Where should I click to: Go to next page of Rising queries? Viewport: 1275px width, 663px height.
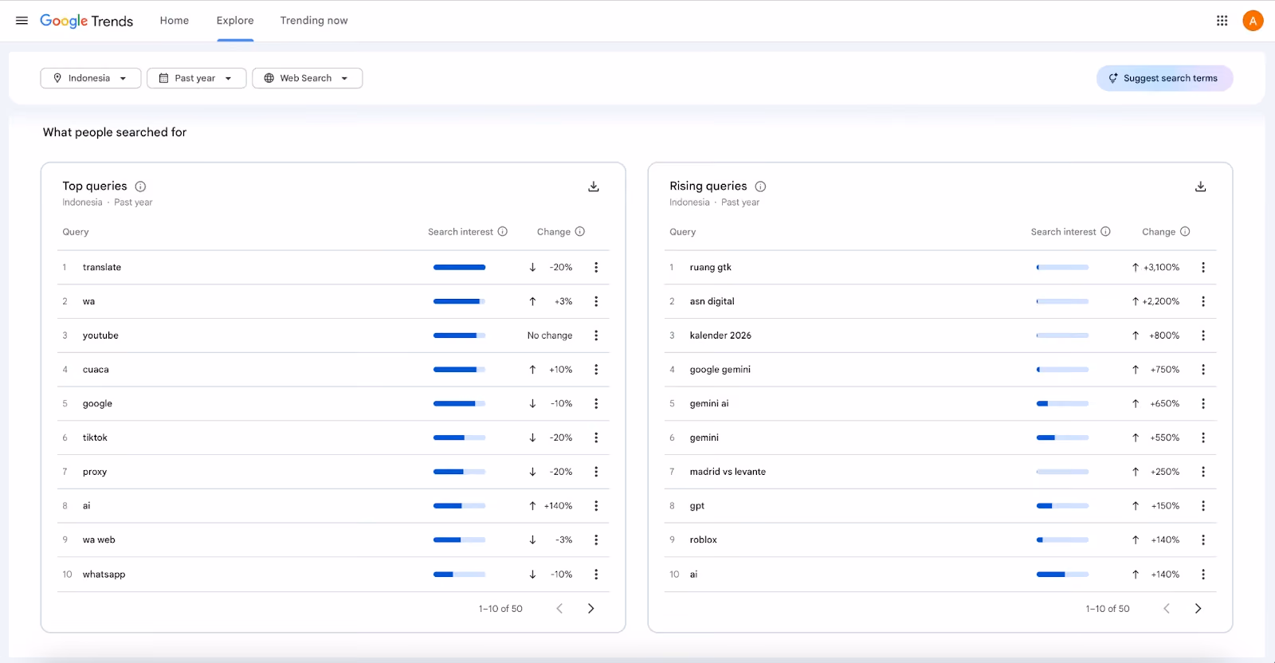pos(1198,609)
